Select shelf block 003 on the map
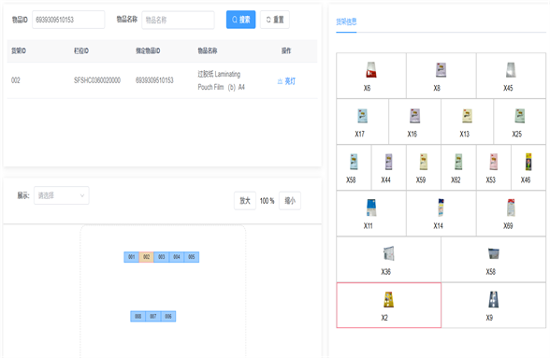 161,257
